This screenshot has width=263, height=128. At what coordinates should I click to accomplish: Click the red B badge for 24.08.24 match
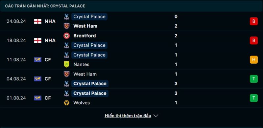253,21
